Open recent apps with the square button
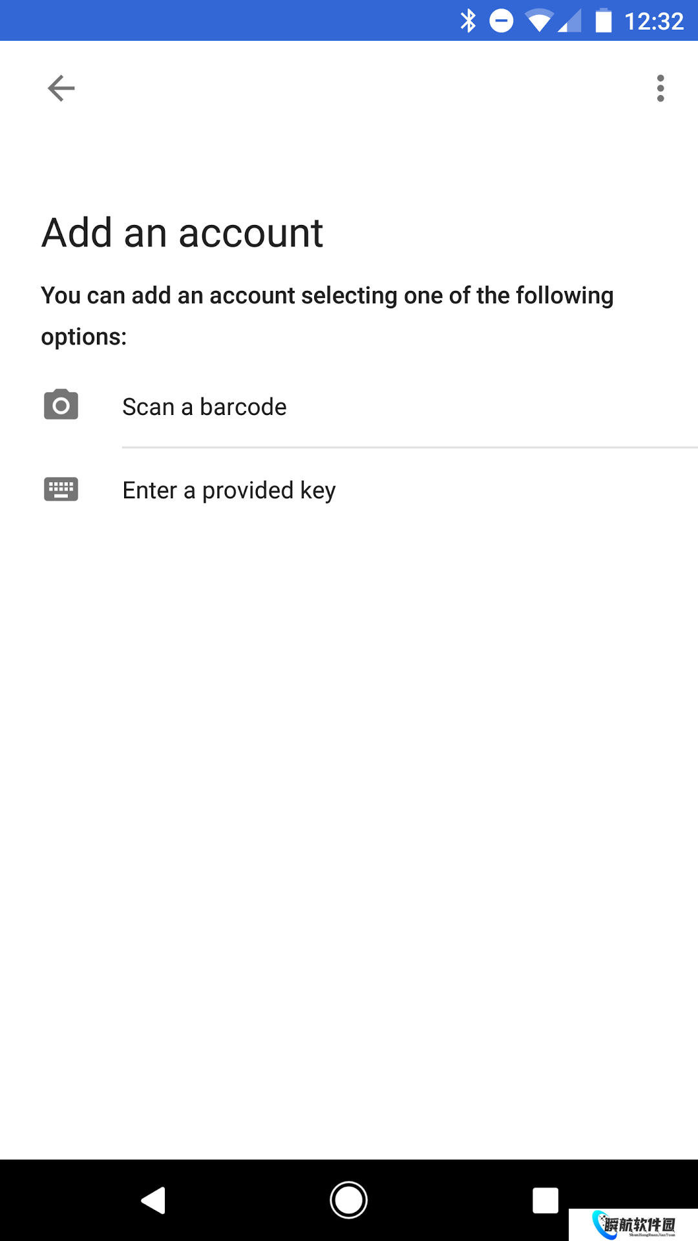 pos(545,1200)
